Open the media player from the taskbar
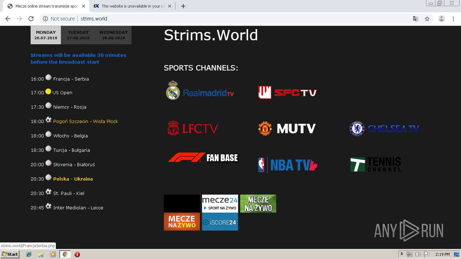 coord(53,254)
